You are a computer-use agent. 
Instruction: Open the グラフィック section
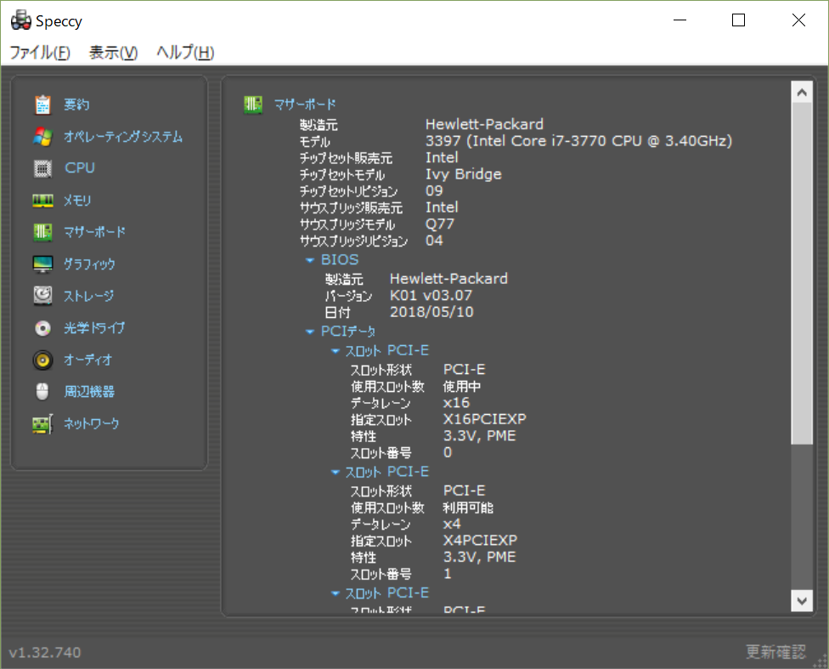89,264
